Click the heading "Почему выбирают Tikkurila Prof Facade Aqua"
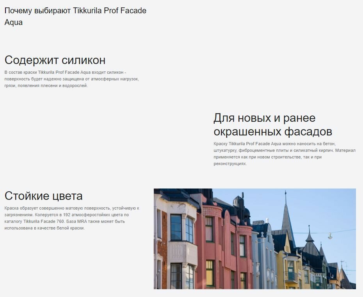This screenshot has height=297, width=363. pyautogui.click(x=75, y=16)
